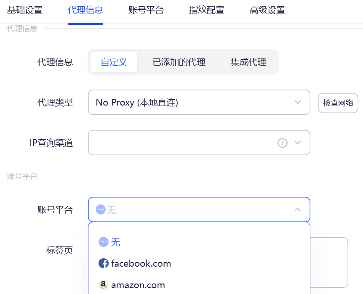The width and height of the screenshot is (363, 294).
Task: Select the 已添加的代理 option
Action: pyautogui.click(x=179, y=61)
